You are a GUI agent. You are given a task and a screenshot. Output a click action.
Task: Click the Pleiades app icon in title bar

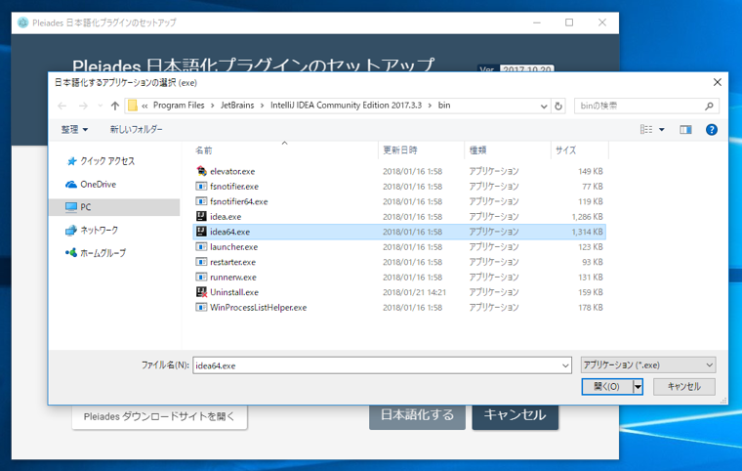[x=22, y=22]
